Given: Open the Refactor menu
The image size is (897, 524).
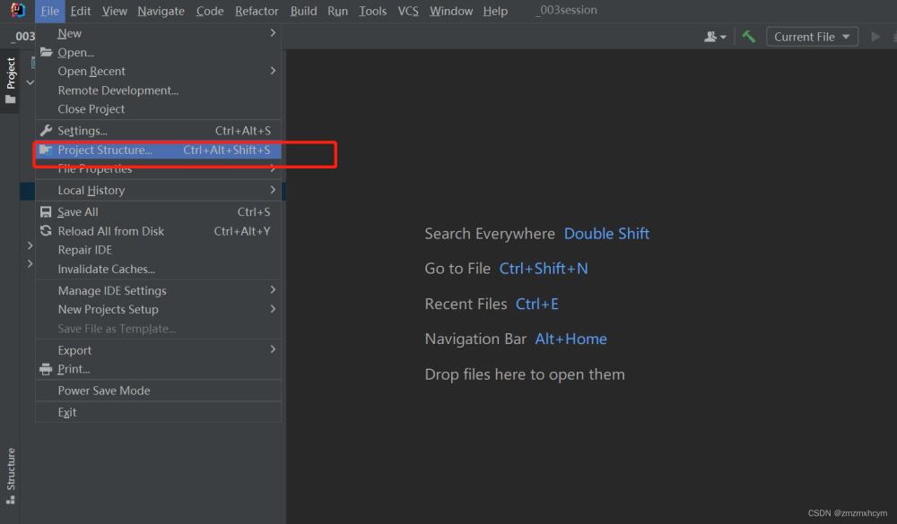Looking at the screenshot, I should [x=257, y=11].
